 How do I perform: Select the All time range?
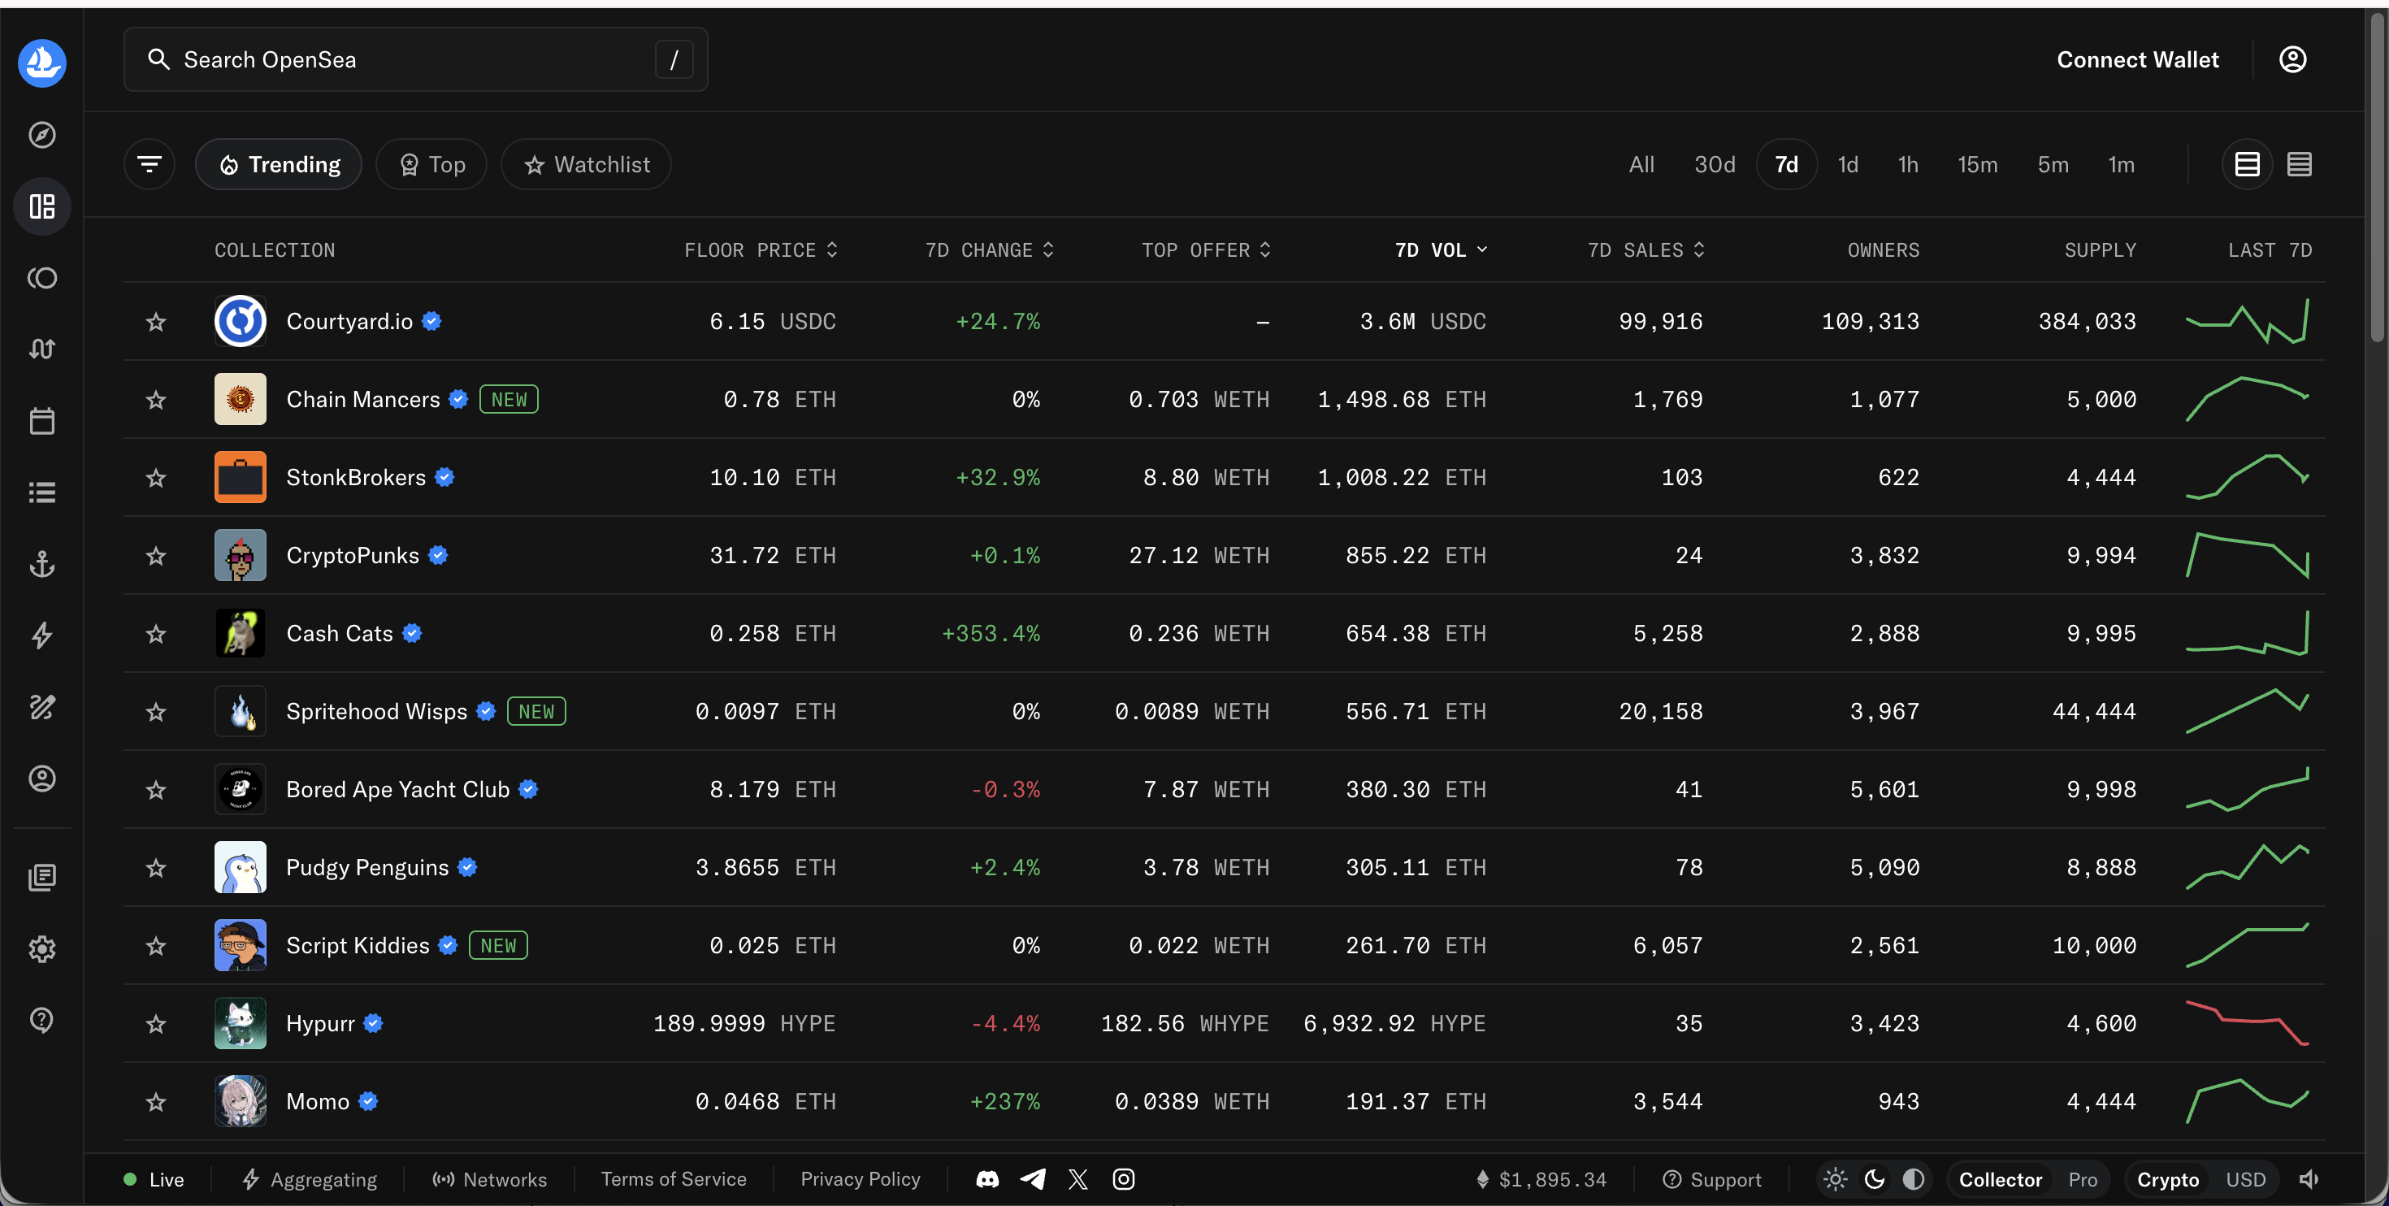(1641, 164)
